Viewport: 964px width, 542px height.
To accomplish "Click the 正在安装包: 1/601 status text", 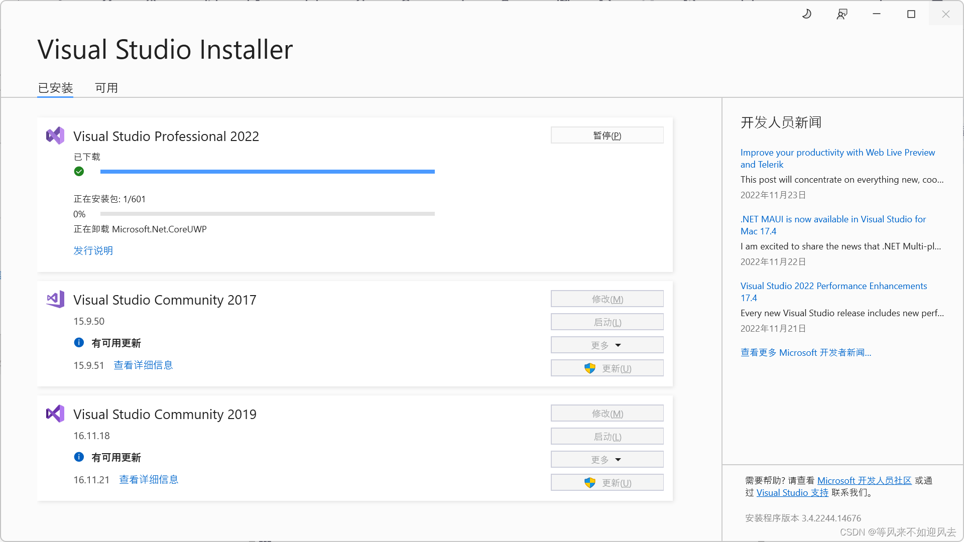I will tap(109, 199).
